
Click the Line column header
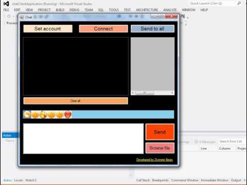click(204, 149)
